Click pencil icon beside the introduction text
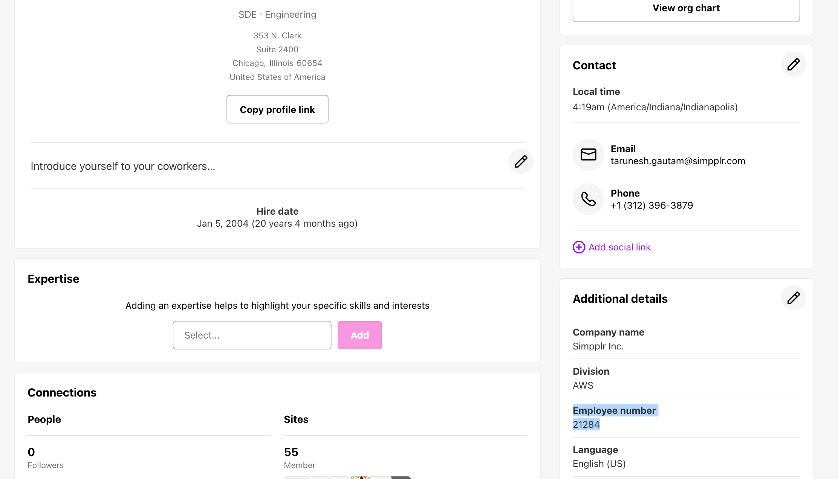Image resolution: width=838 pixels, height=479 pixels. pyautogui.click(x=521, y=162)
